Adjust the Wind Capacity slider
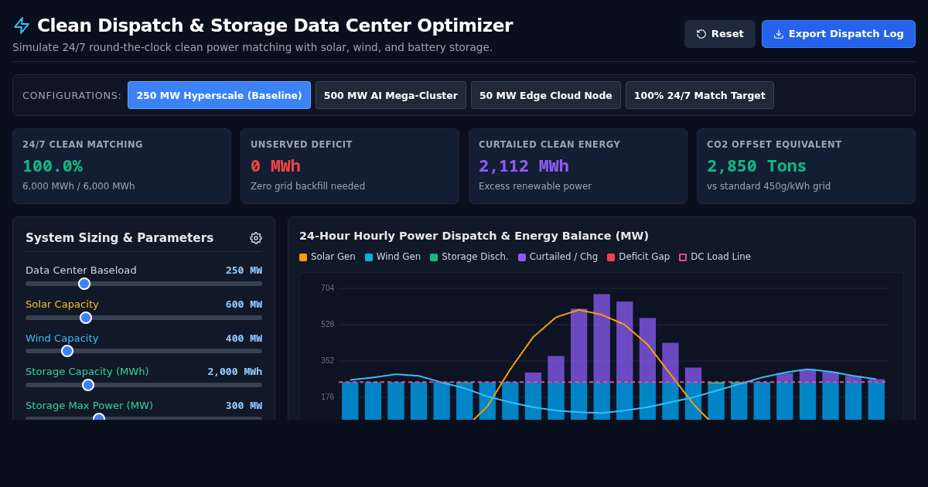This screenshot has width=928, height=487. click(144, 351)
